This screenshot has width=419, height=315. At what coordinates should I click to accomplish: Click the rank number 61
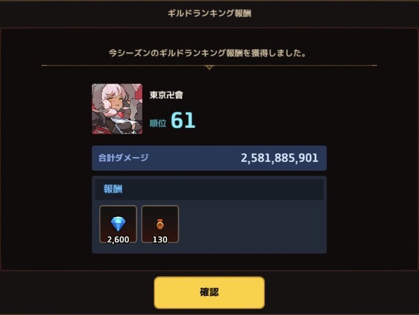coord(183,120)
